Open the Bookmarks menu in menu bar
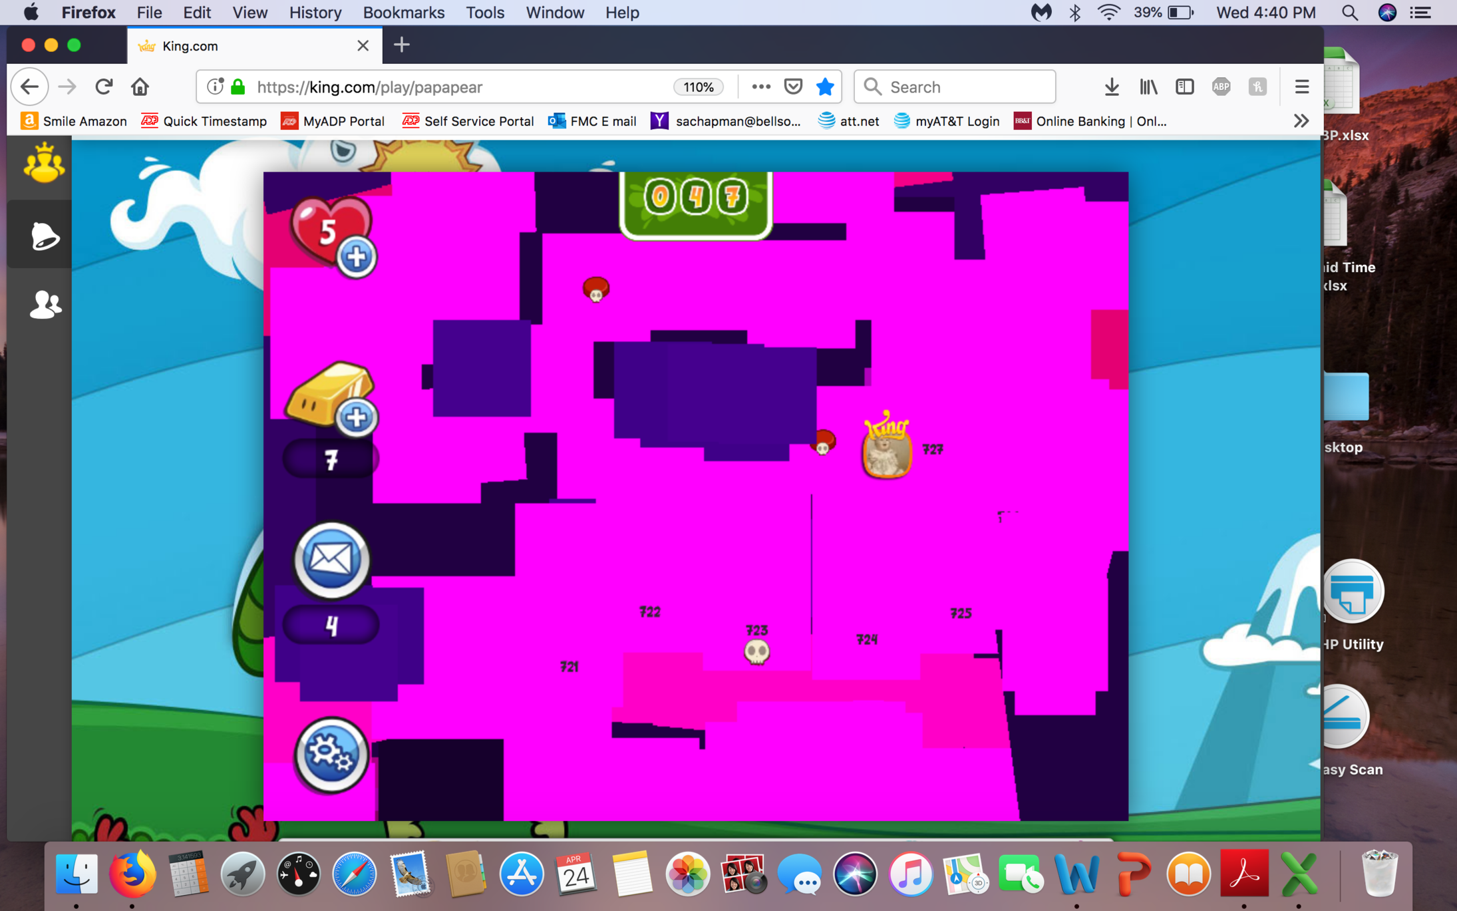Viewport: 1457px width, 911px height. [x=403, y=13]
